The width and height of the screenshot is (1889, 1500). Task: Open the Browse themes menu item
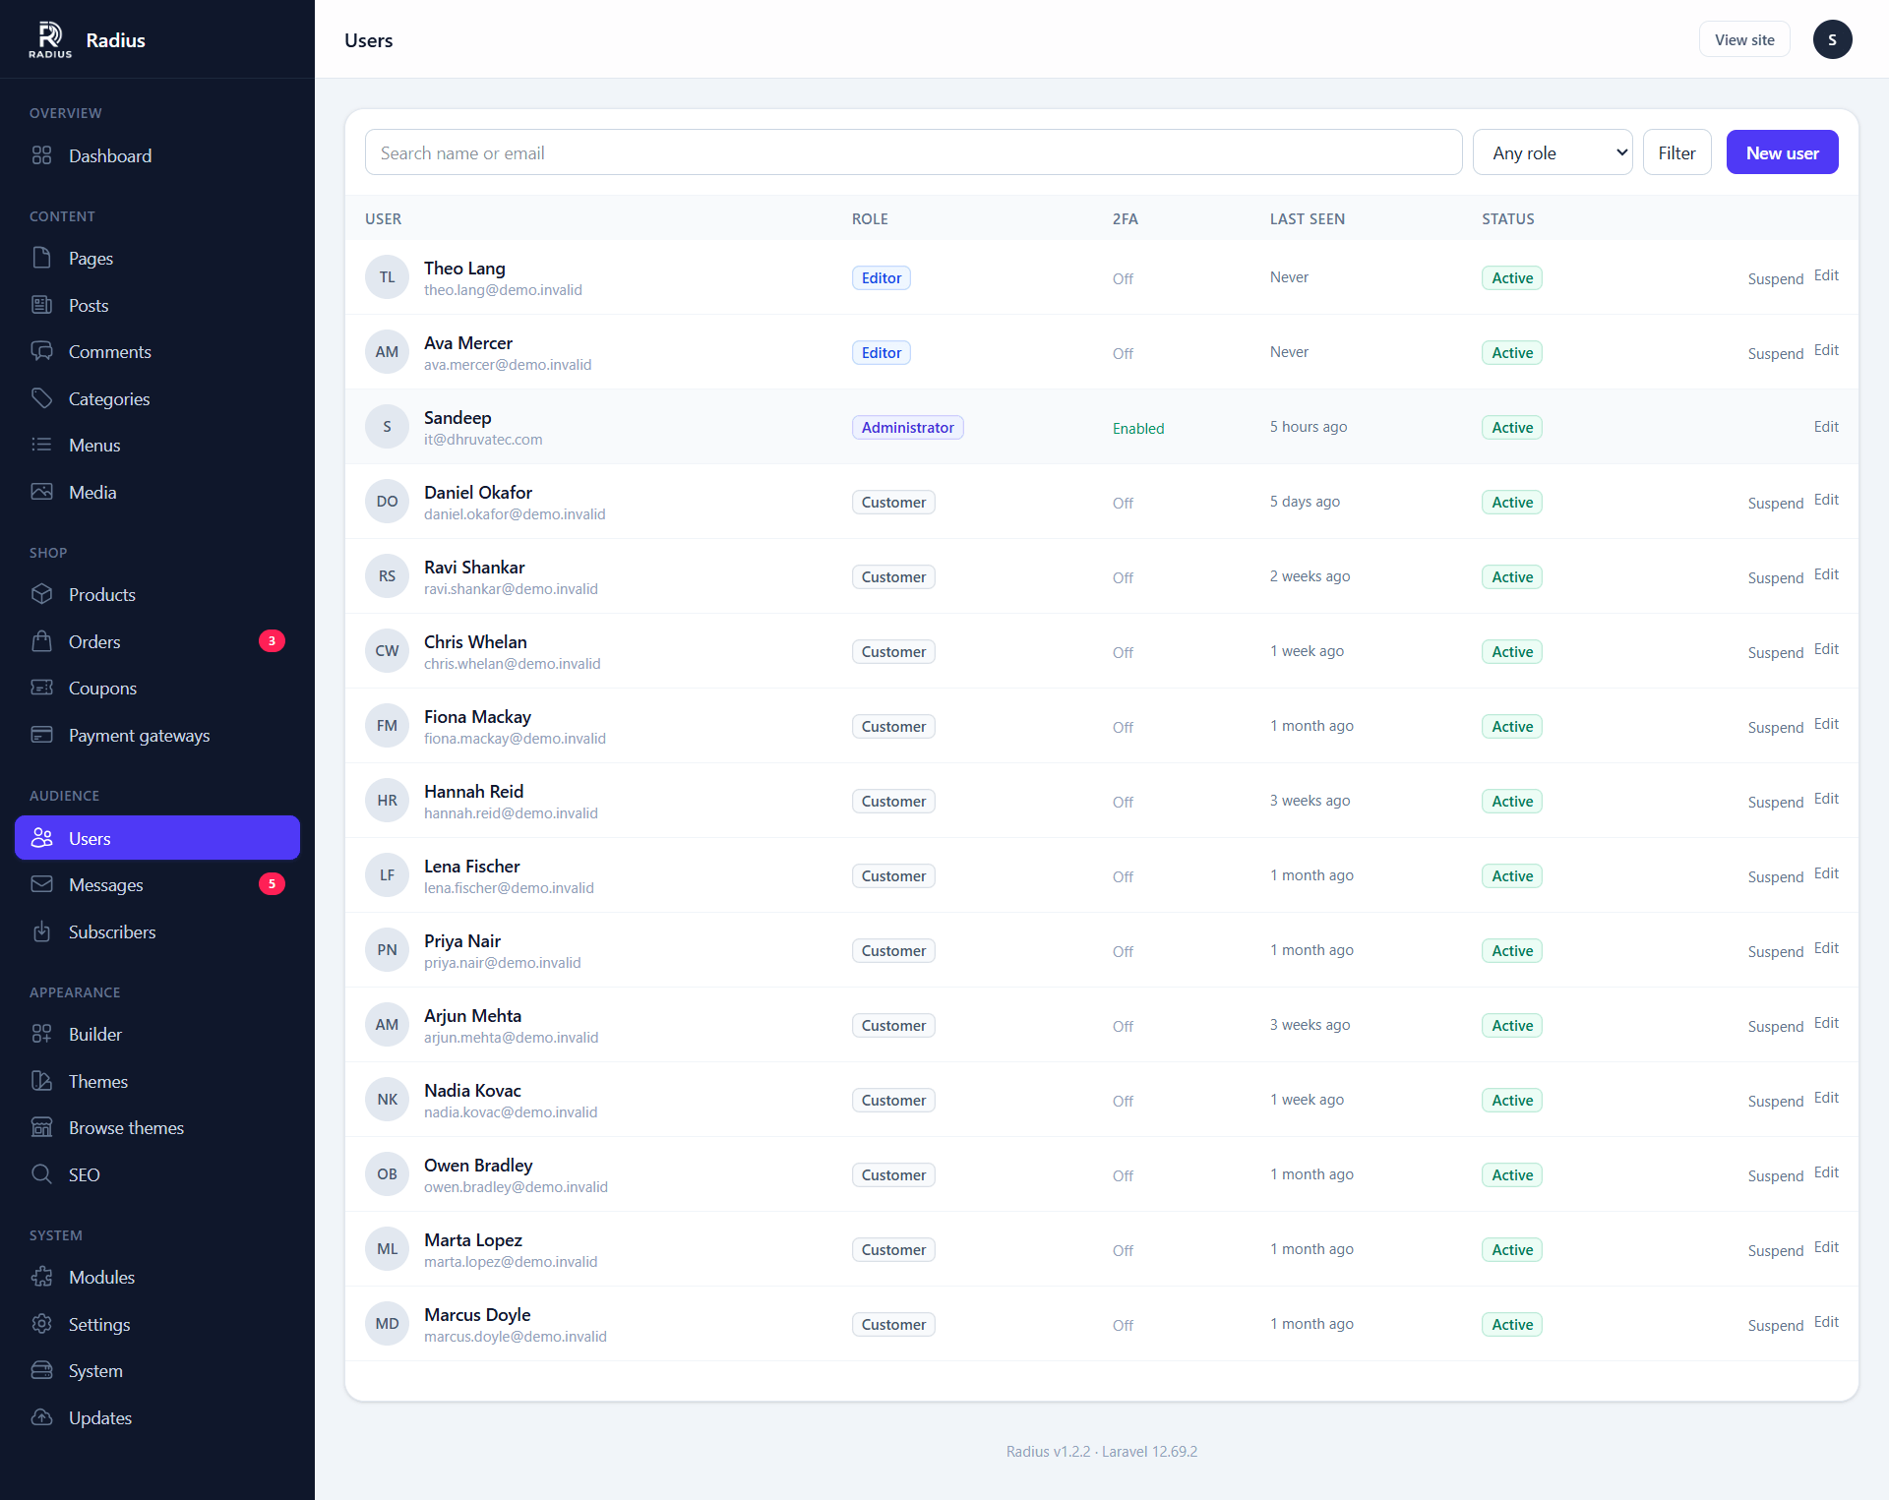click(157, 1127)
